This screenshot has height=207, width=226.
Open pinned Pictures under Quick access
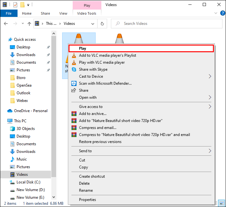[x=23, y=70]
